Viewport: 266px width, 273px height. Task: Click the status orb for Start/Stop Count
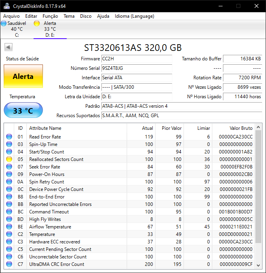(9, 151)
